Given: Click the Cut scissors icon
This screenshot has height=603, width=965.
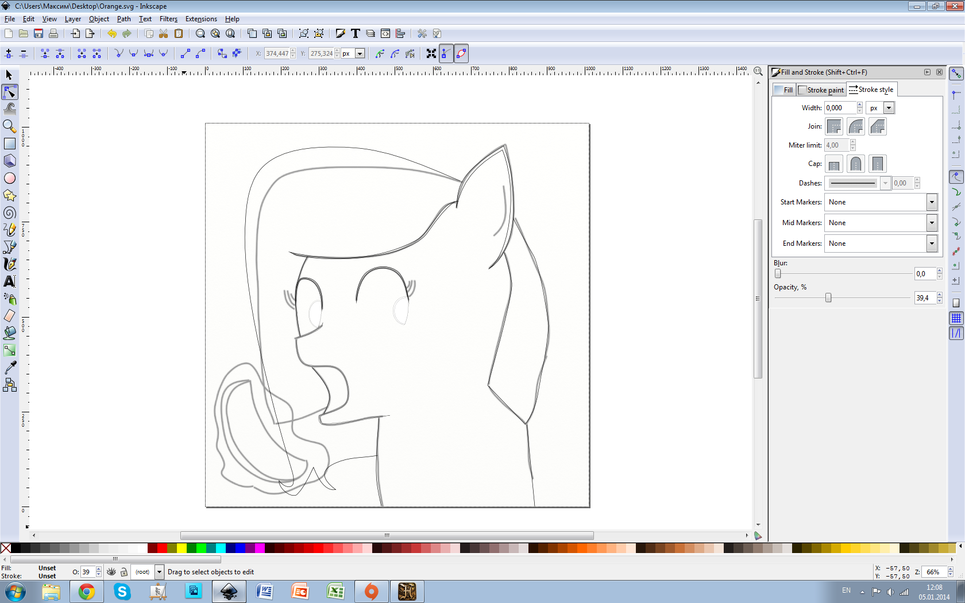Looking at the screenshot, I should [x=164, y=33].
